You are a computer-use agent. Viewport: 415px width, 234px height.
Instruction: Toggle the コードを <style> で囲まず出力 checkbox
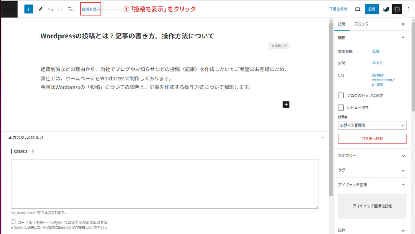[x=13, y=222]
